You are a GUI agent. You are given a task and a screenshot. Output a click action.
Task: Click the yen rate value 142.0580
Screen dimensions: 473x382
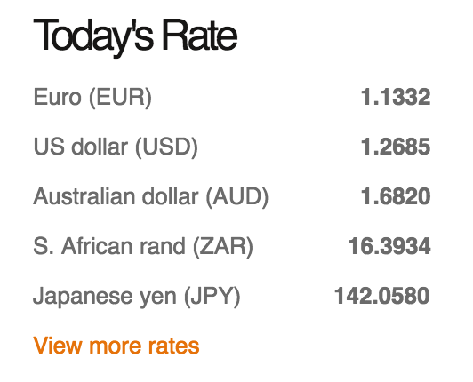coord(382,296)
